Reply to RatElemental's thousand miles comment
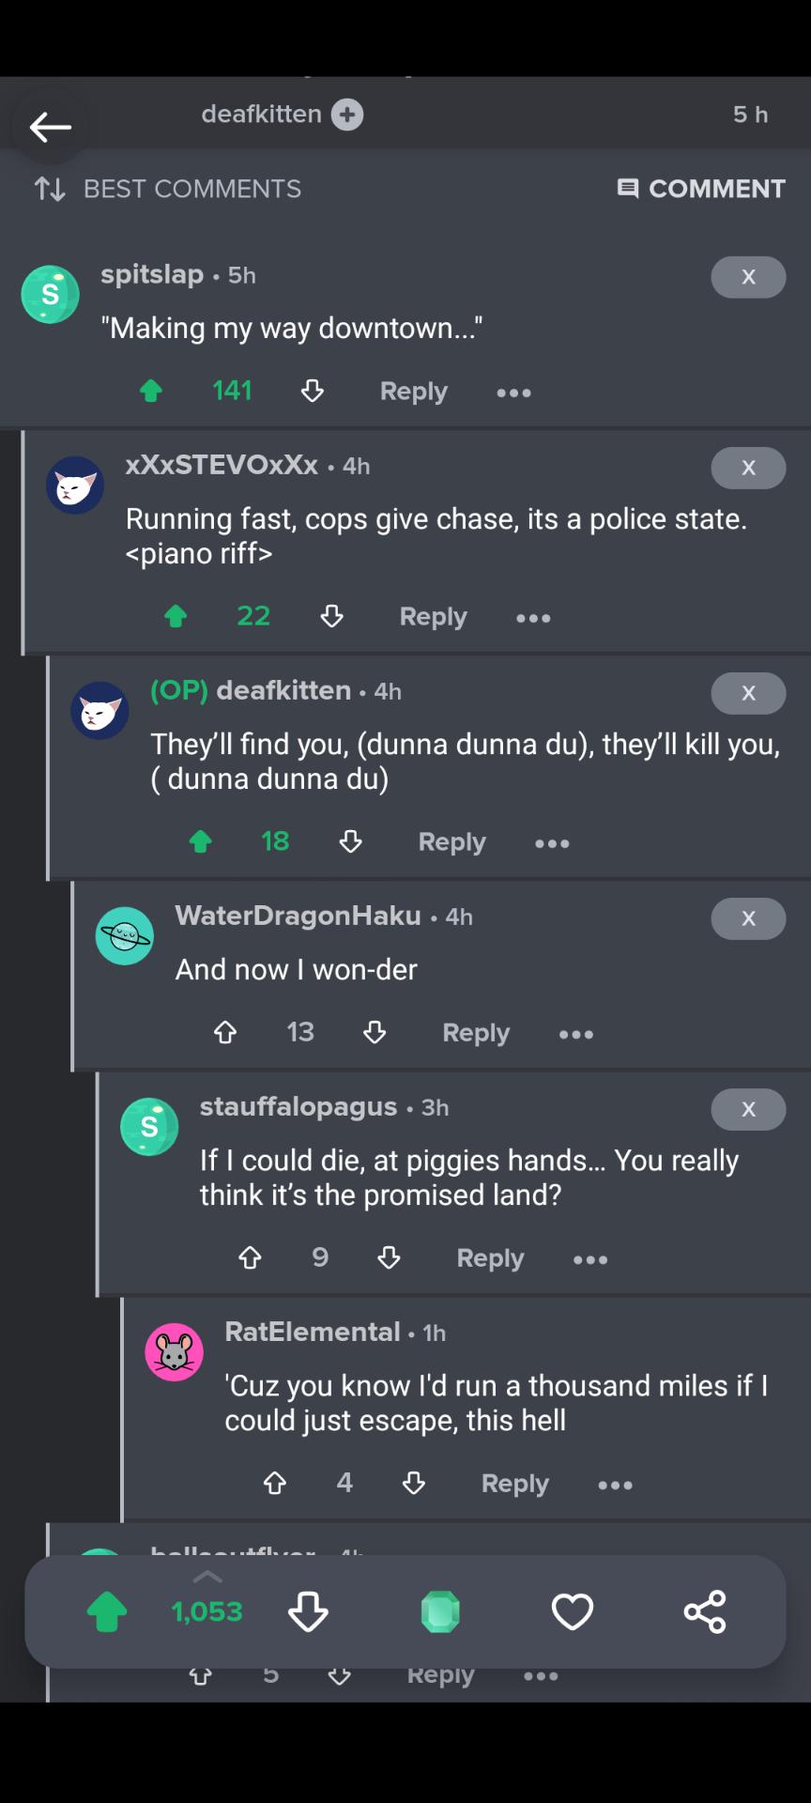811x1803 pixels. 514,1484
